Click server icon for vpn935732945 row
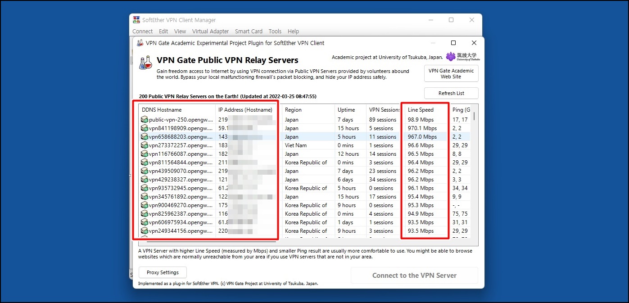 [x=145, y=188]
